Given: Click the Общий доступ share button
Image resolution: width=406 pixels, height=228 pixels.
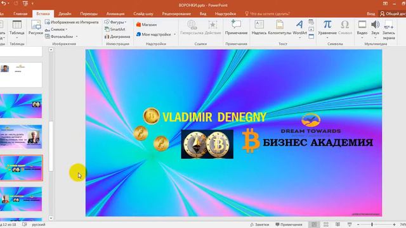Looking at the screenshot, I should [393, 14].
